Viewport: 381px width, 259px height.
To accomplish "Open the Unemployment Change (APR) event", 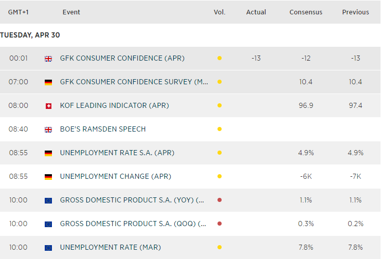I will [x=115, y=177].
